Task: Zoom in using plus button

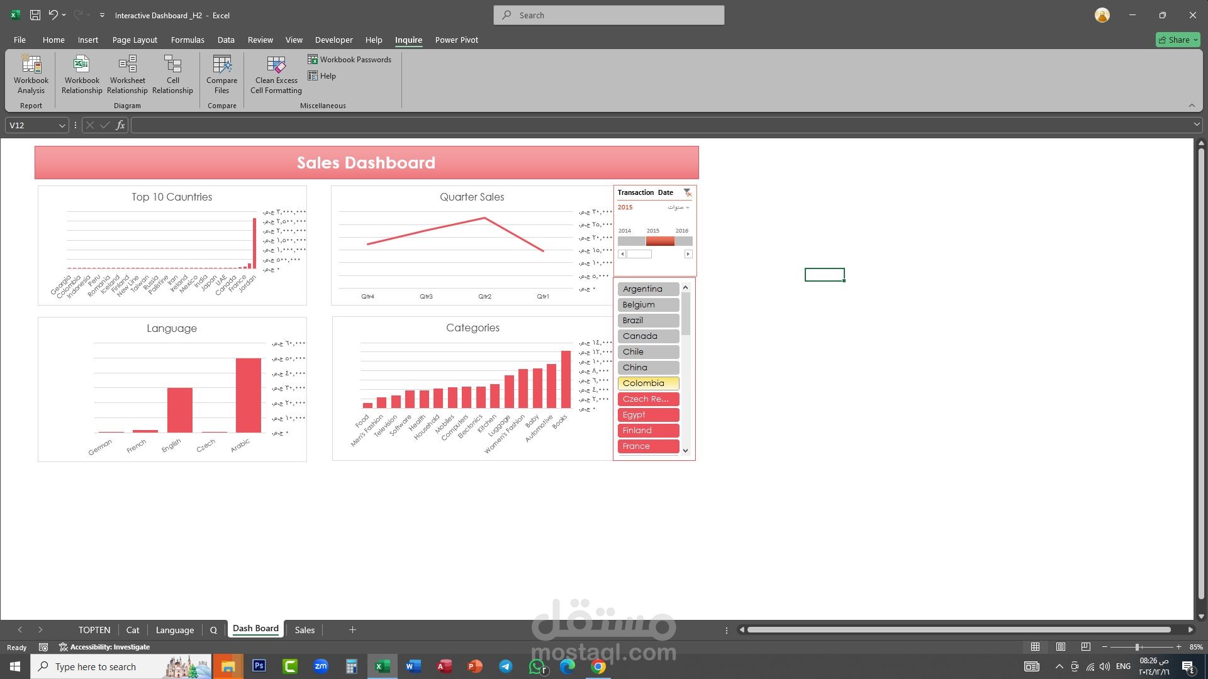Action: (x=1178, y=647)
